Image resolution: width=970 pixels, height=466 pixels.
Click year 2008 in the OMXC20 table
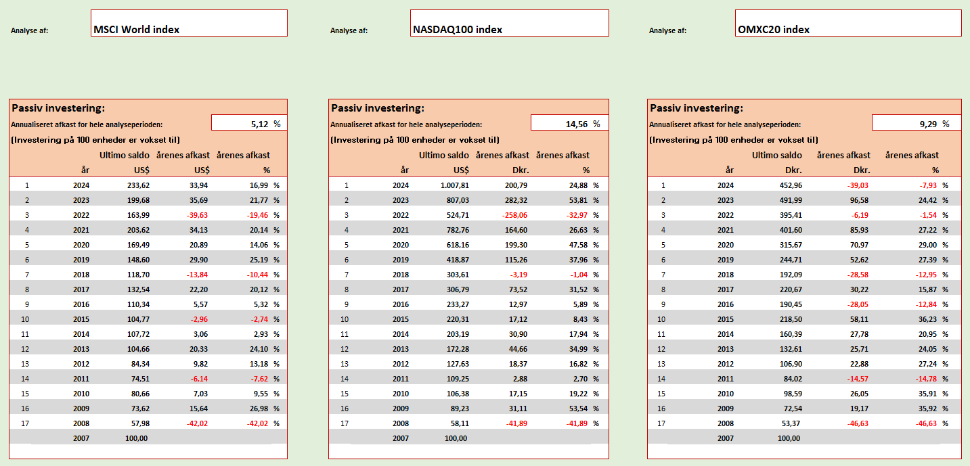click(x=726, y=423)
